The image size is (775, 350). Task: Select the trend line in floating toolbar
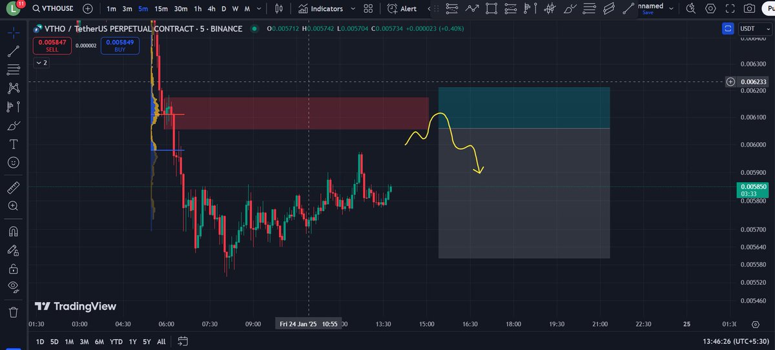(628, 8)
